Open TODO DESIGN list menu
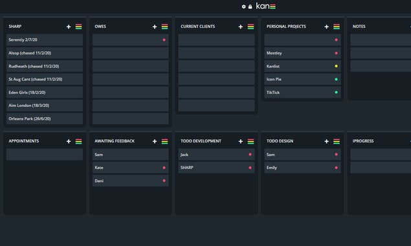411x246 pixels. [337, 141]
